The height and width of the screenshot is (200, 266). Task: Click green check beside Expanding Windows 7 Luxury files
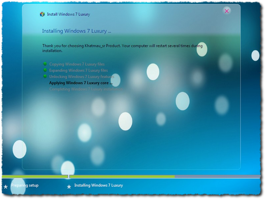[45, 70]
